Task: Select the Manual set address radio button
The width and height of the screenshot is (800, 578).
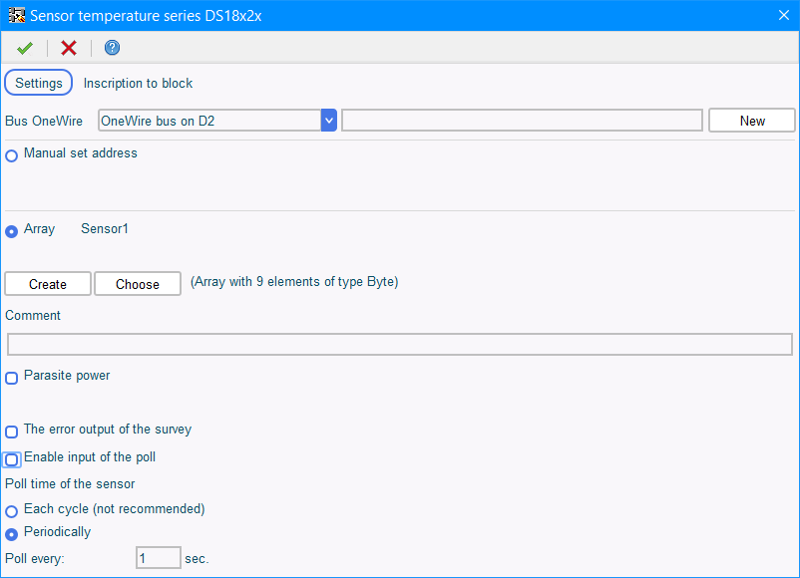Action: tap(11, 155)
